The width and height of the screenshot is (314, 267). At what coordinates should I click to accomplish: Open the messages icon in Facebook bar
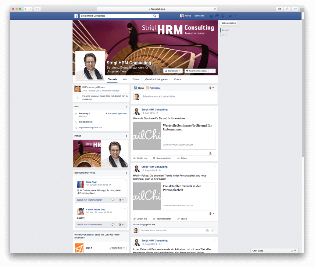[217, 16]
